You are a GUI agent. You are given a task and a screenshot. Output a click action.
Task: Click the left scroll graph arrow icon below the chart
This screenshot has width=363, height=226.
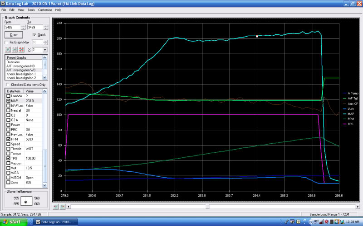(x=56, y=207)
